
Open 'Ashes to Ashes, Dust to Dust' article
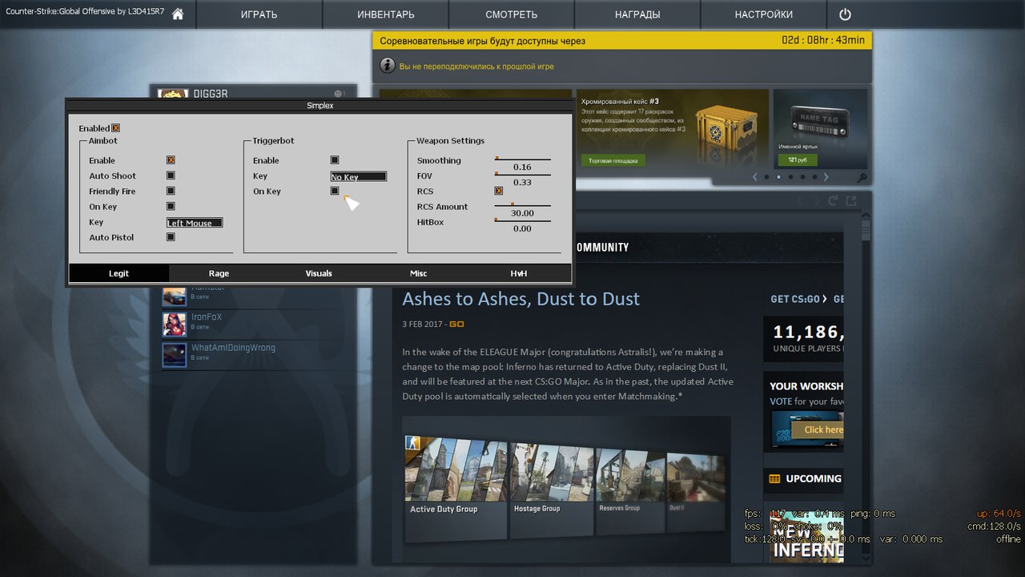(521, 299)
